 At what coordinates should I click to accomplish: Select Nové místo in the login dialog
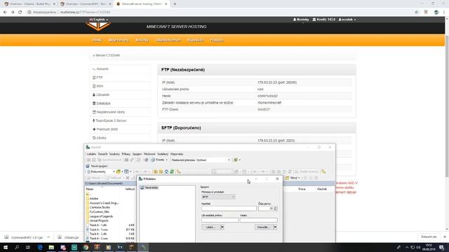point(149,188)
